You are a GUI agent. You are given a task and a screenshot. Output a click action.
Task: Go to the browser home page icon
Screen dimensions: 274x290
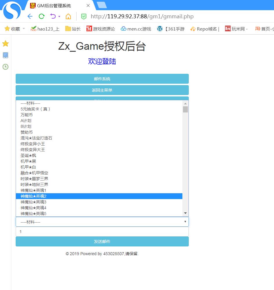[68, 16]
